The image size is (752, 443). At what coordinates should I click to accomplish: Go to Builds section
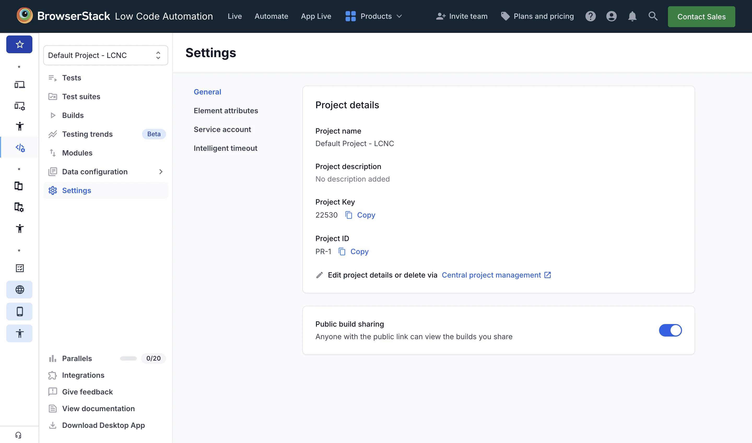pos(105,115)
